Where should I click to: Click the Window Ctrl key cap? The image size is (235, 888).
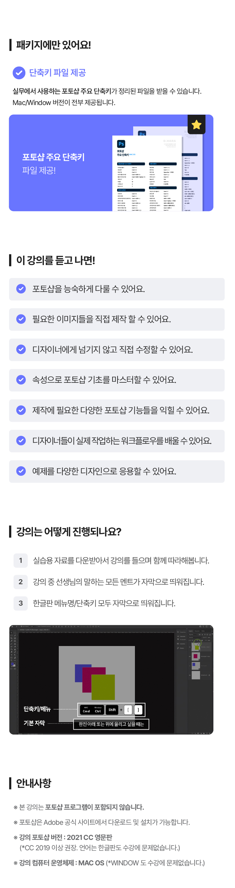(98, 709)
